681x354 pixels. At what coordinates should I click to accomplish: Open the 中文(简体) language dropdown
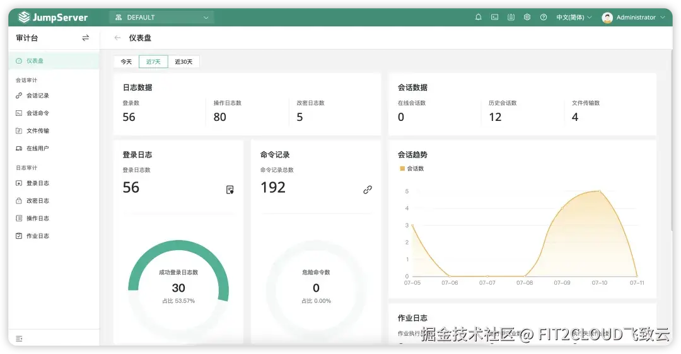tap(574, 18)
